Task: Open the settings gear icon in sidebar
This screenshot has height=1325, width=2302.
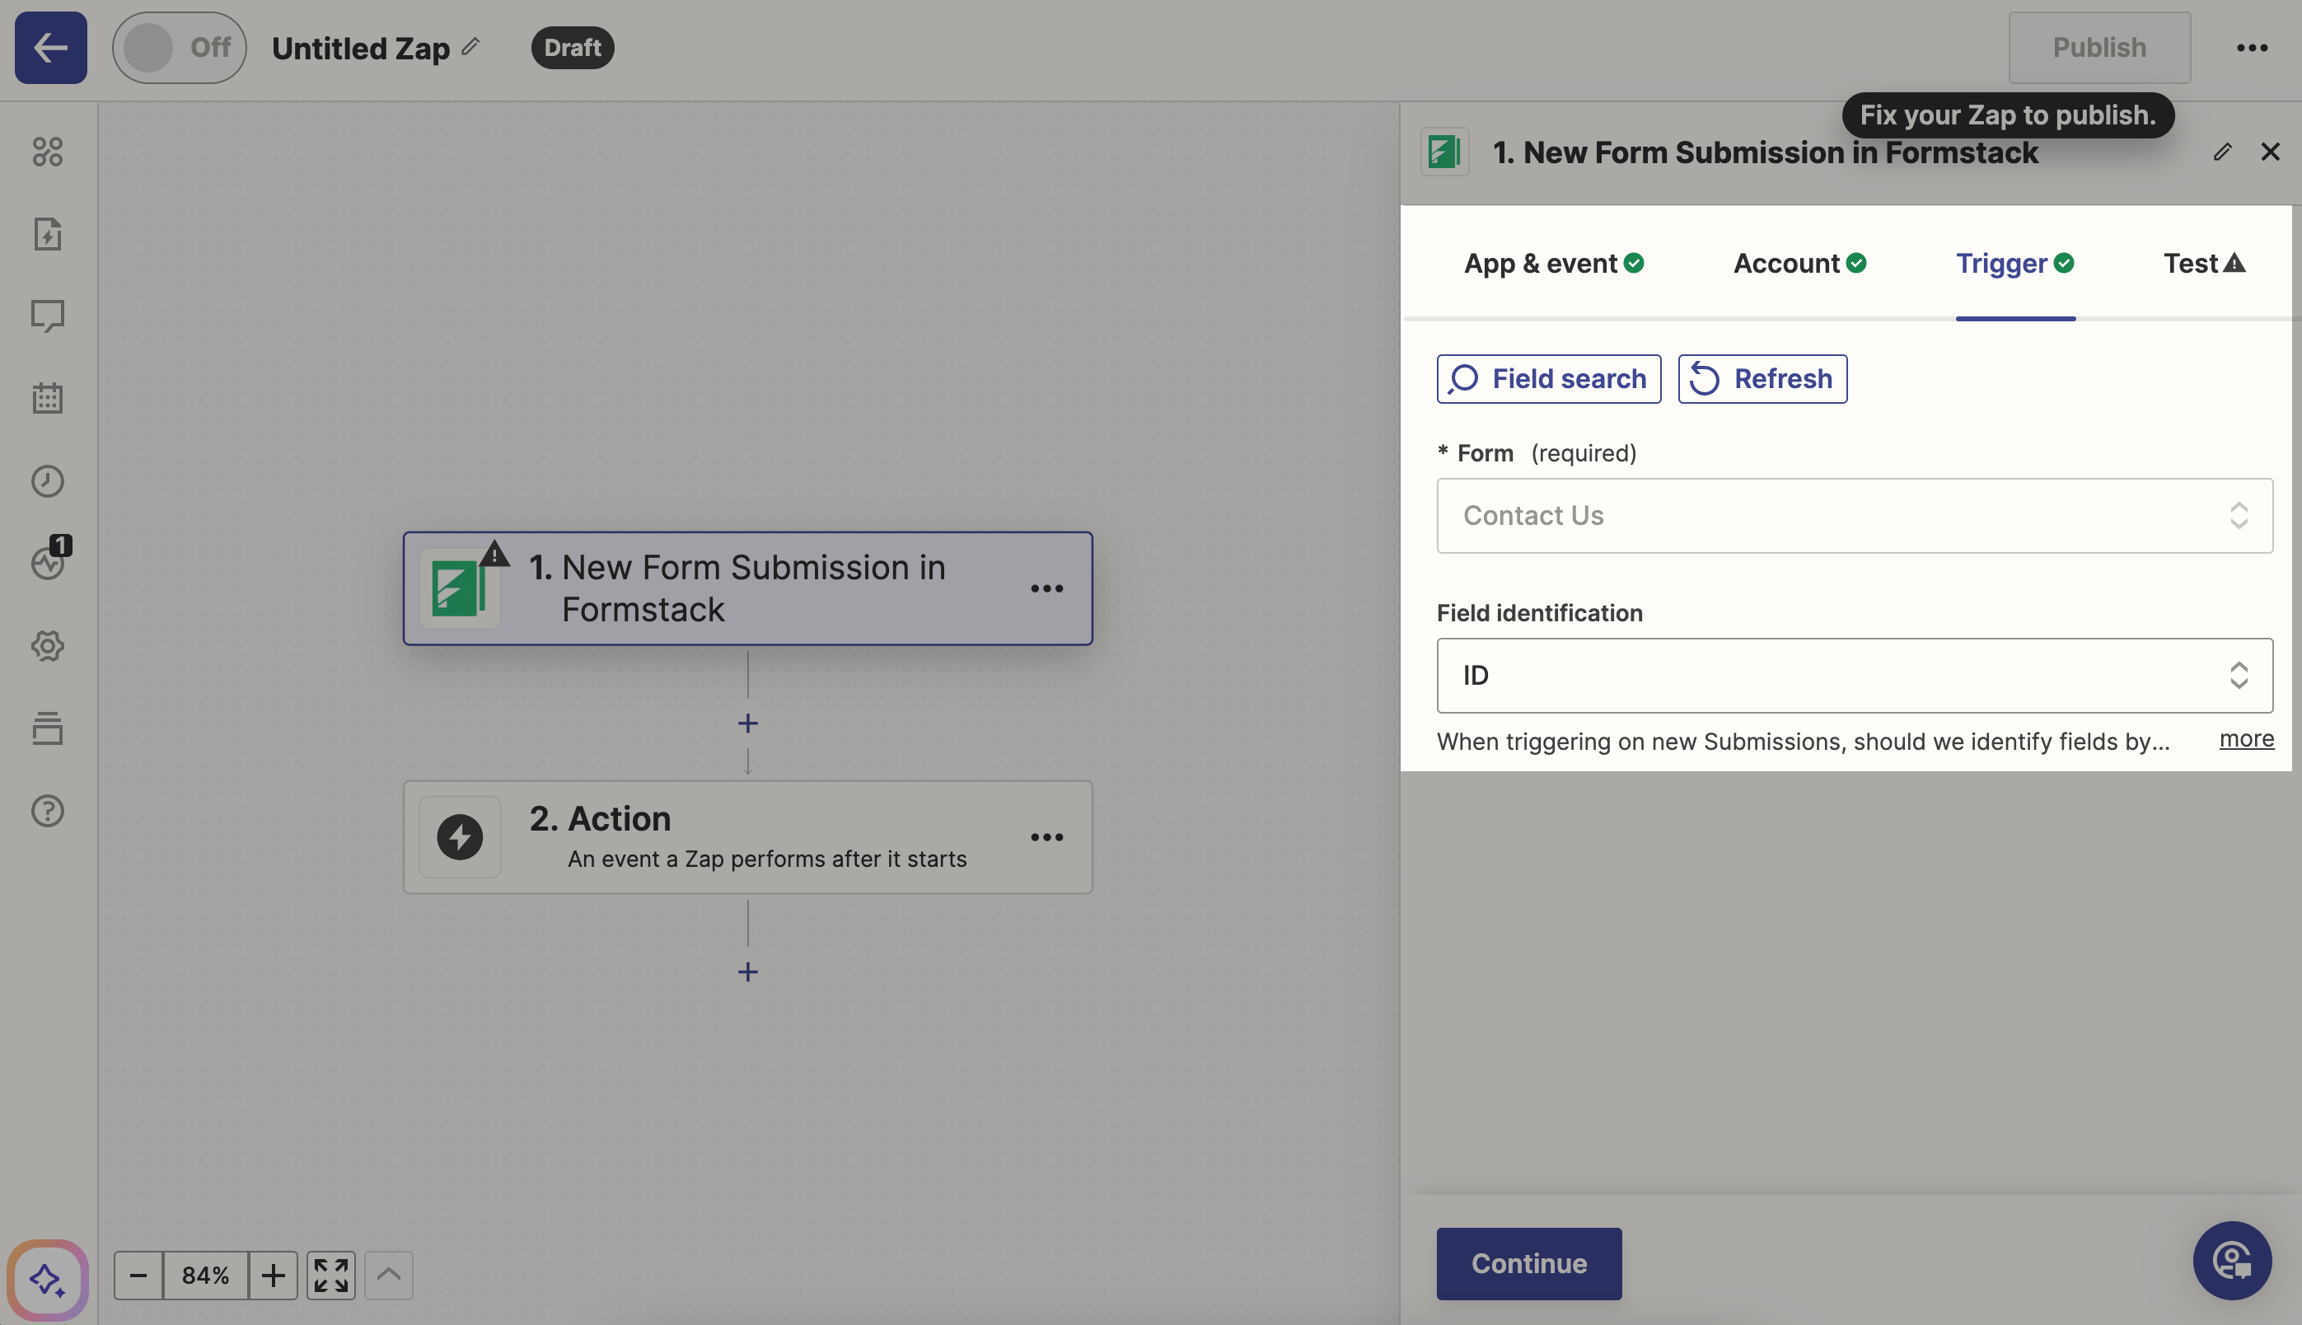Action: click(49, 646)
